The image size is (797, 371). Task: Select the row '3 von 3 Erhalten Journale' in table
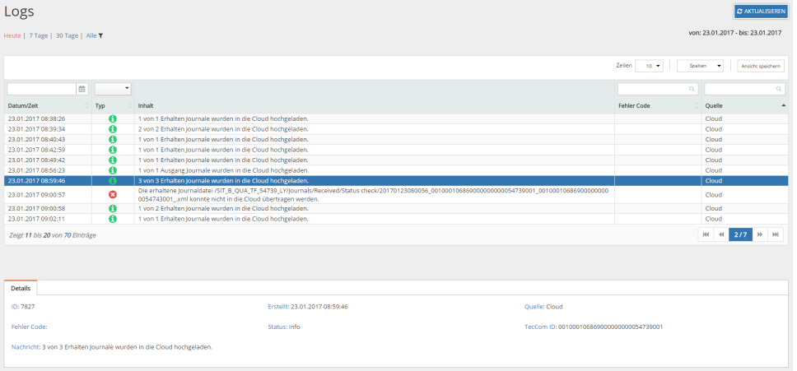pyautogui.click(x=396, y=181)
